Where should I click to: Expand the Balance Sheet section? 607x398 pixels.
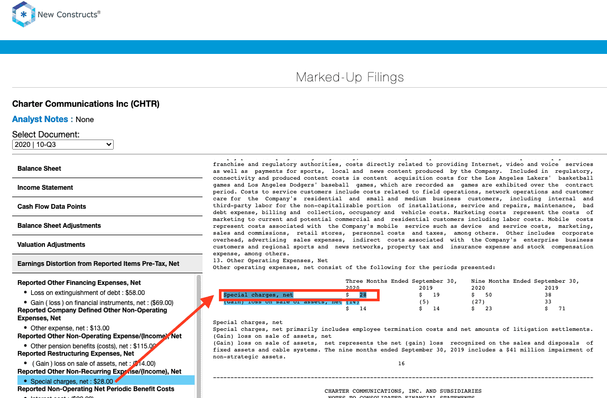point(107,169)
